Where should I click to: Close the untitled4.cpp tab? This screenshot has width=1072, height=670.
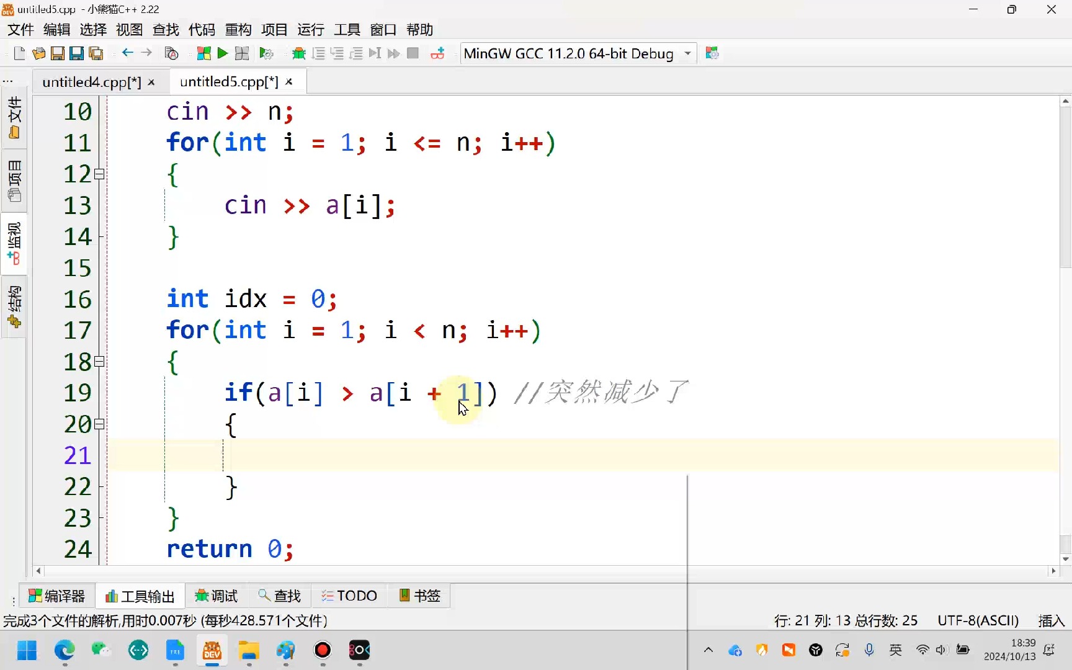pyautogui.click(x=151, y=83)
